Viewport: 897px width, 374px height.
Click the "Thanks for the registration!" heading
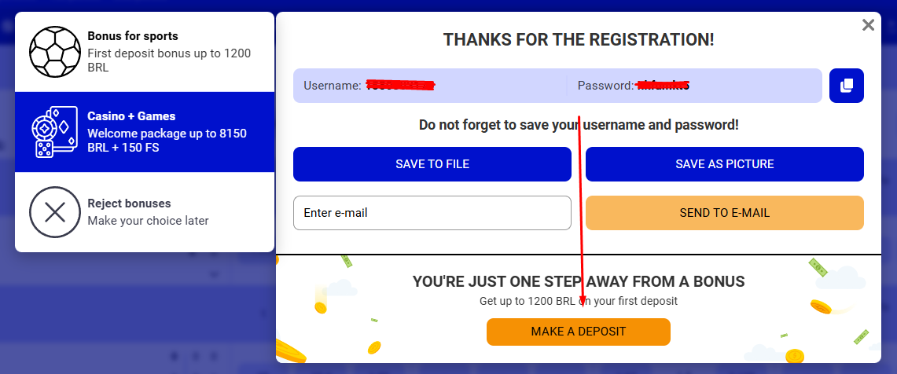578,40
